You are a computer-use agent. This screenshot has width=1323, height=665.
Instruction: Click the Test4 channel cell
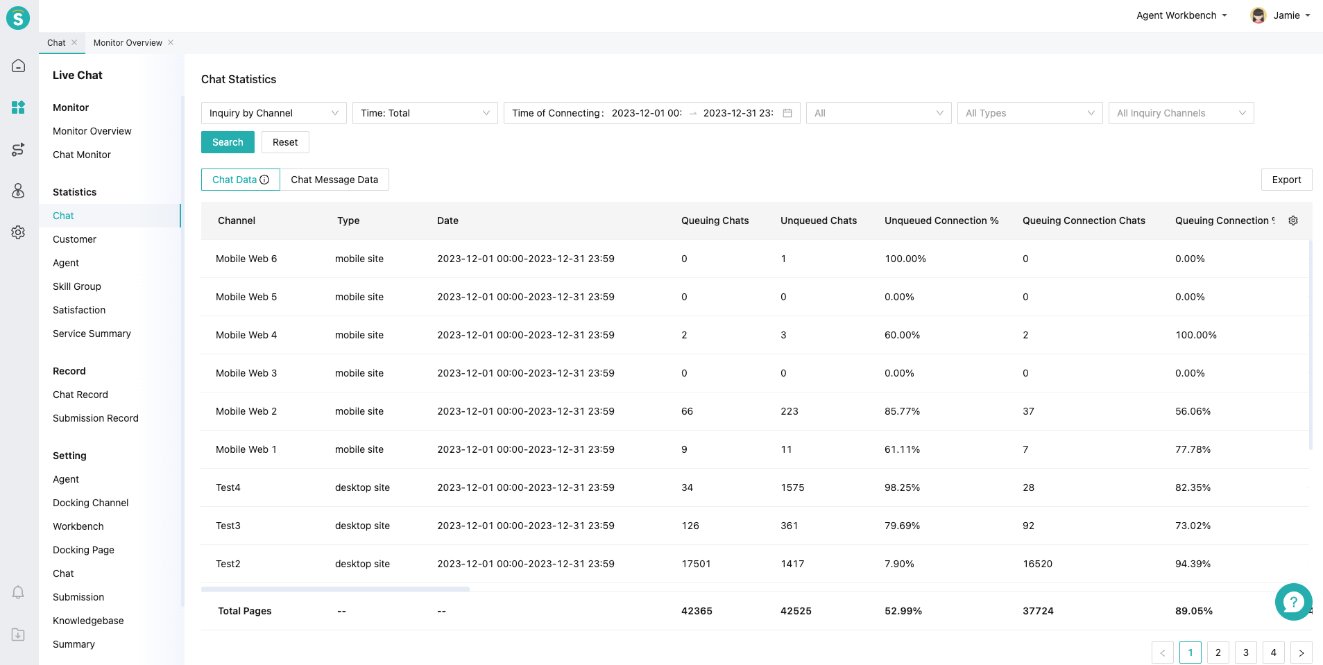pyautogui.click(x=228, y=487)
